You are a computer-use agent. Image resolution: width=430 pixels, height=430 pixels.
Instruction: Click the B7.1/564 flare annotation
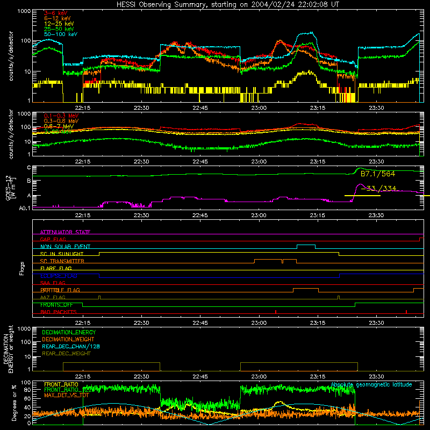click(378, 174)
